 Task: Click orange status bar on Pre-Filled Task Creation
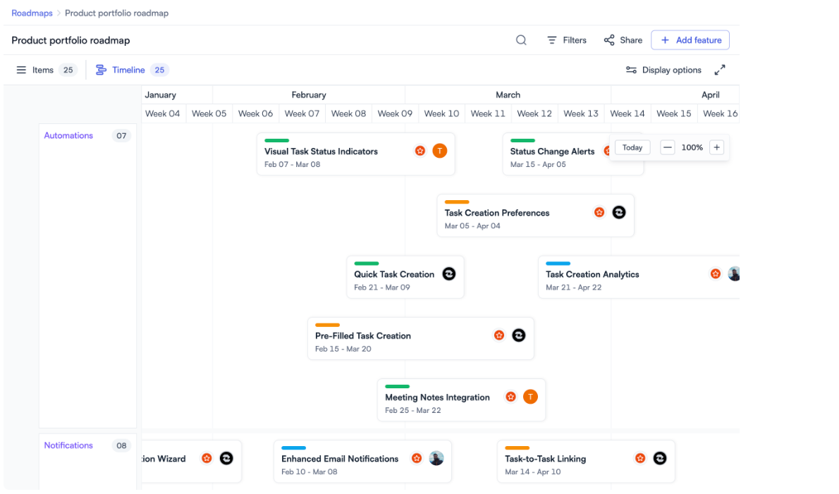tap(327, 325)
